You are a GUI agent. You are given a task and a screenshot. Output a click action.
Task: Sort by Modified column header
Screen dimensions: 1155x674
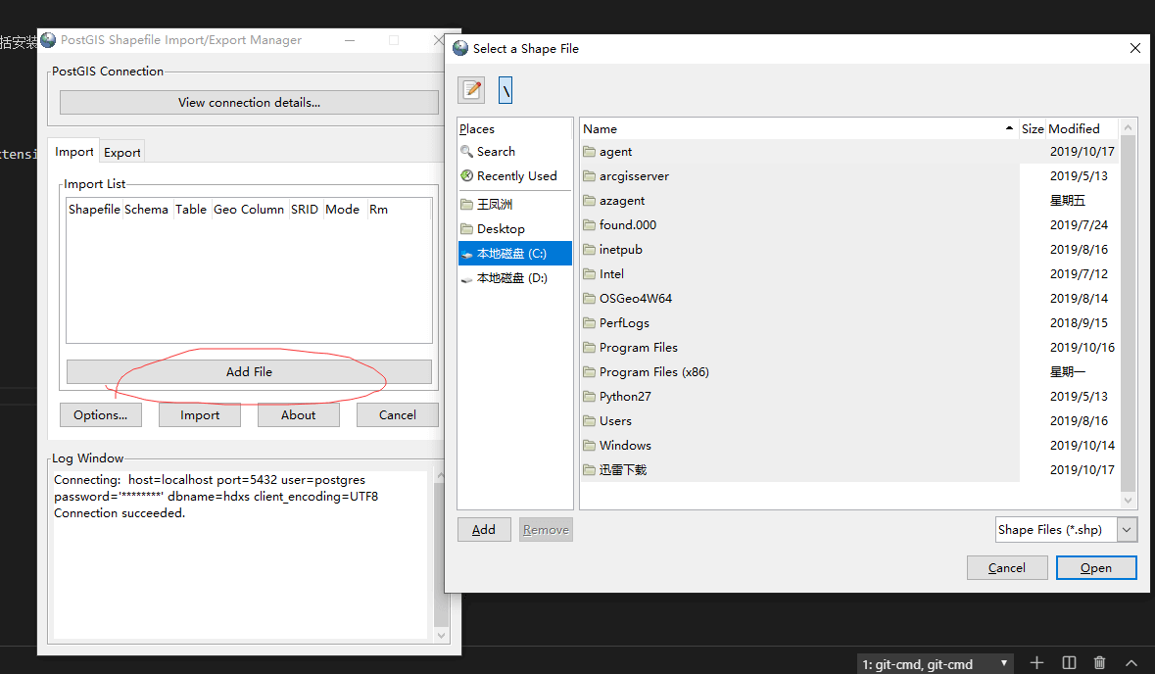tap(1074, 128)
